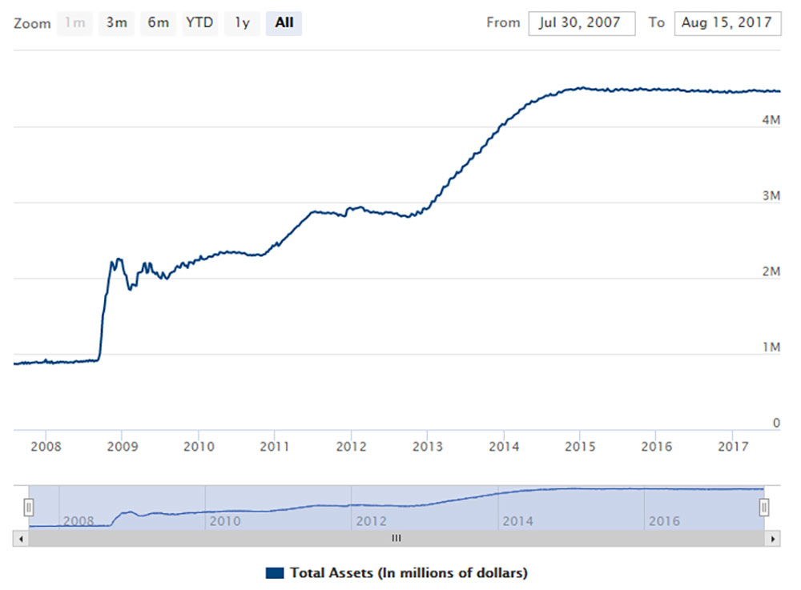Focus the To date field
The height and width of the screenshot is (590, 801).
click(727, 23)
